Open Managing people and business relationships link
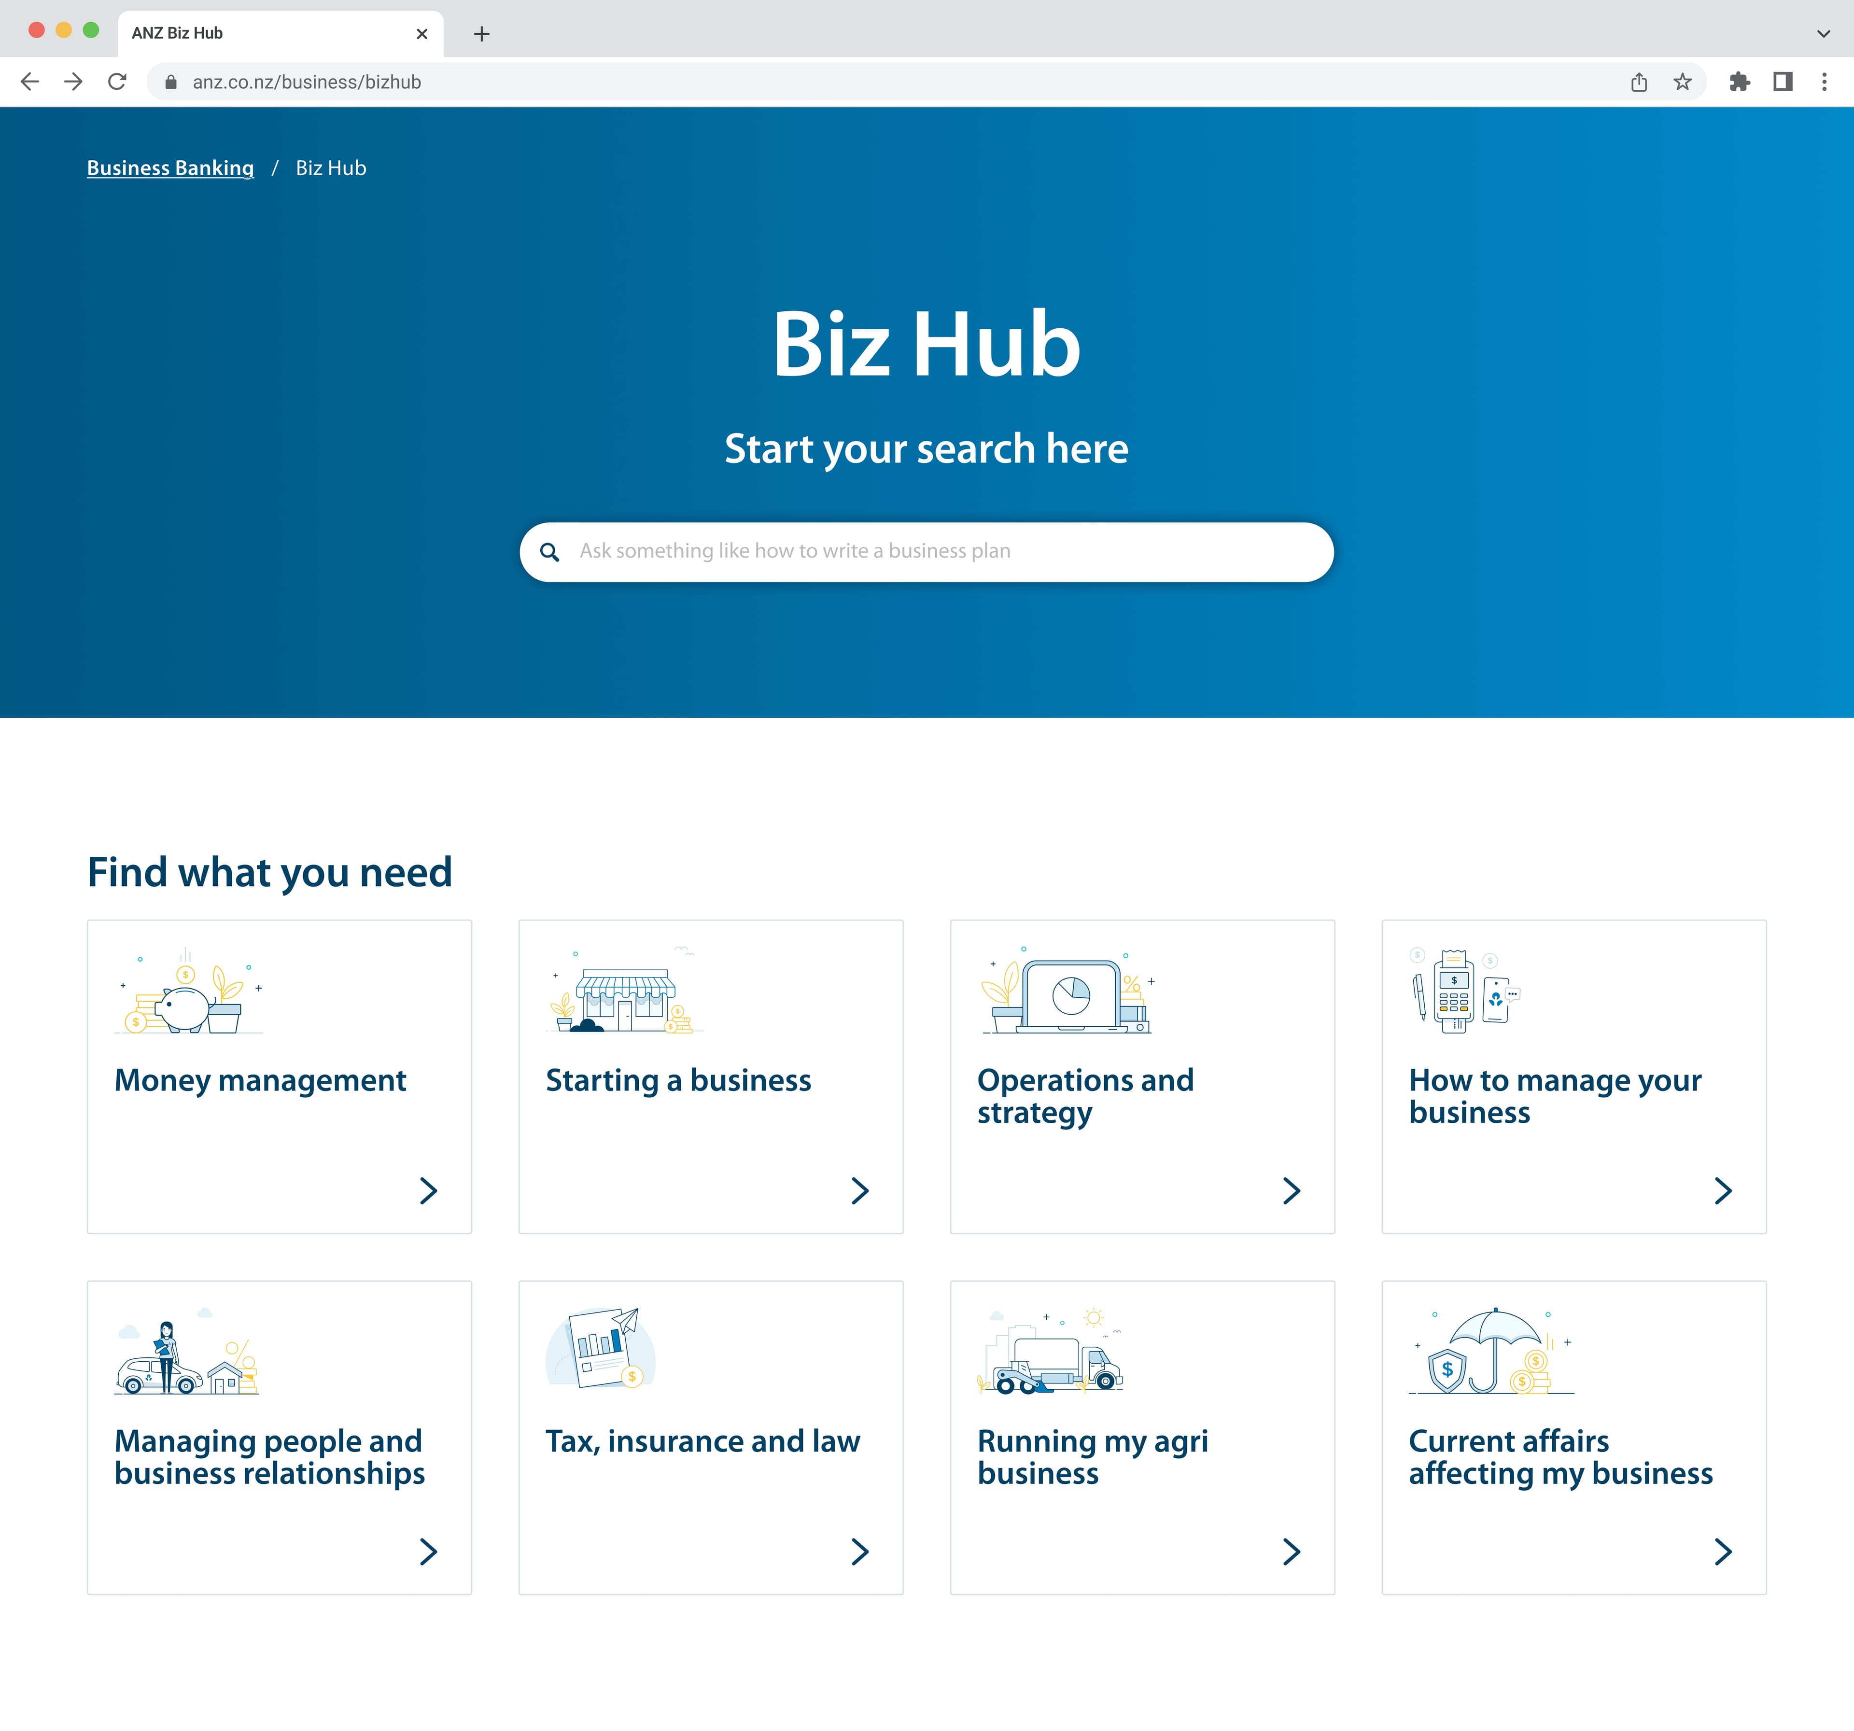 (x=269, y=1457)
